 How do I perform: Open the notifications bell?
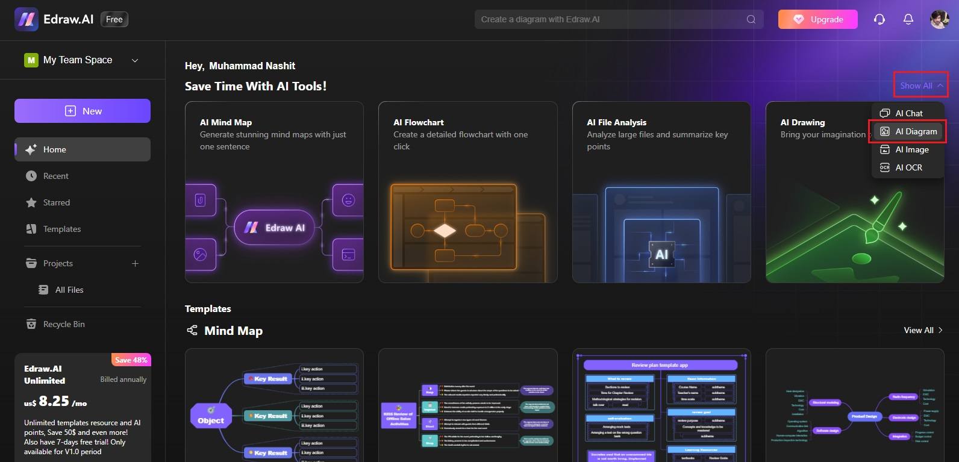click(x=908, y=19)
